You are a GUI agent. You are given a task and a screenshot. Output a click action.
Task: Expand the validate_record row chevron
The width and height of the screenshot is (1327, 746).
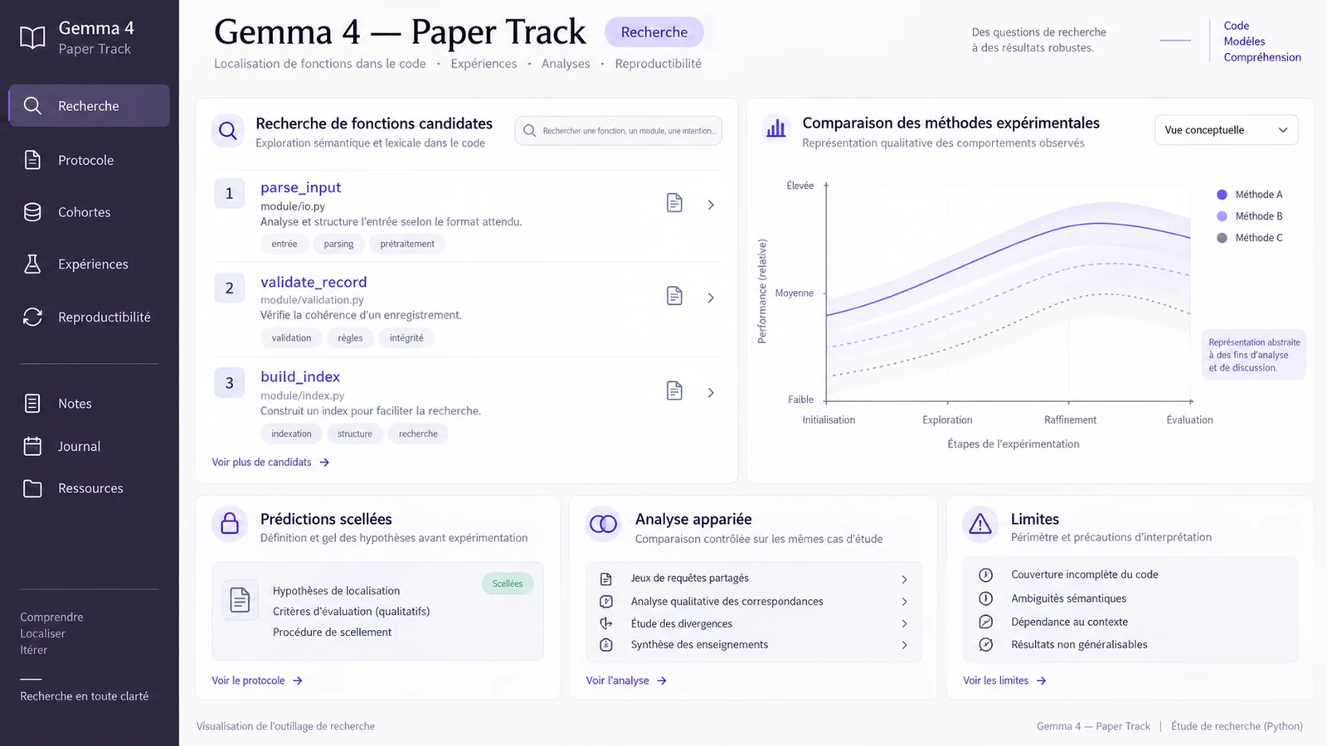(711, 298)
